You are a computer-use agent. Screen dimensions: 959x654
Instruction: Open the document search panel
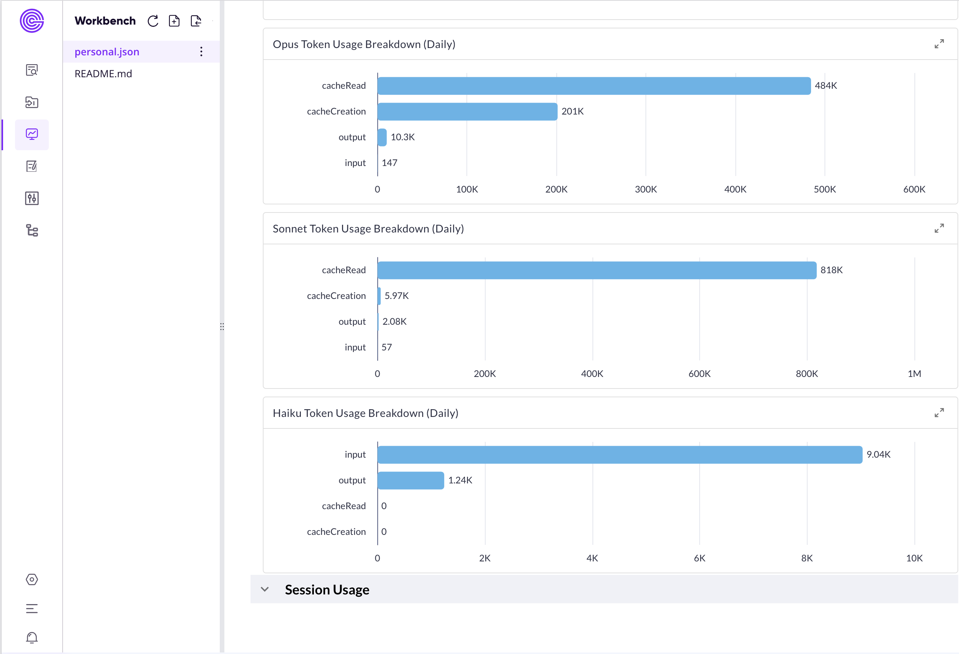click(x=32, y=70)
